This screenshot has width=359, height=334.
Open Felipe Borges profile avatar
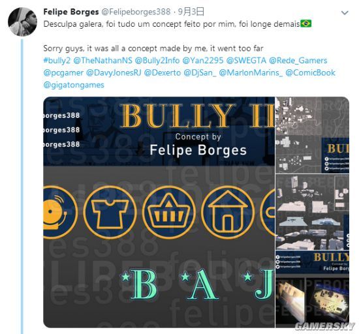22,22
